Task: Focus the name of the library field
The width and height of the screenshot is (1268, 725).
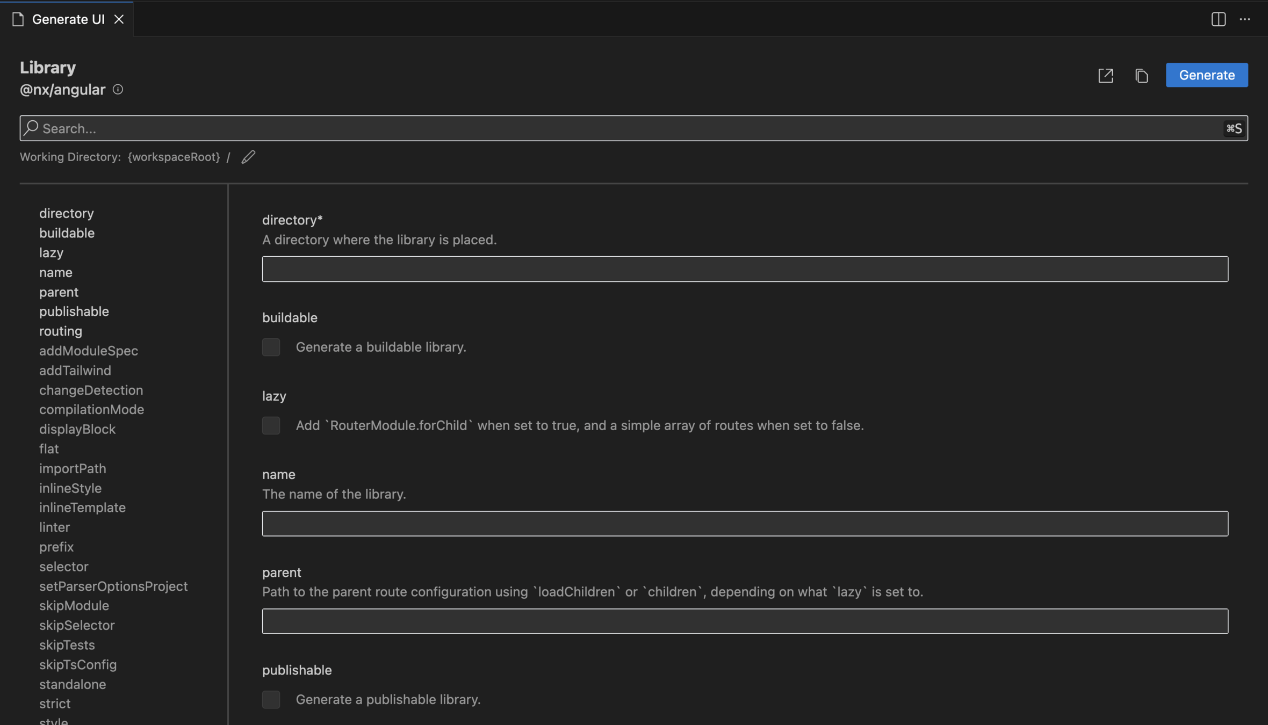Action: (x=745, y=524)
